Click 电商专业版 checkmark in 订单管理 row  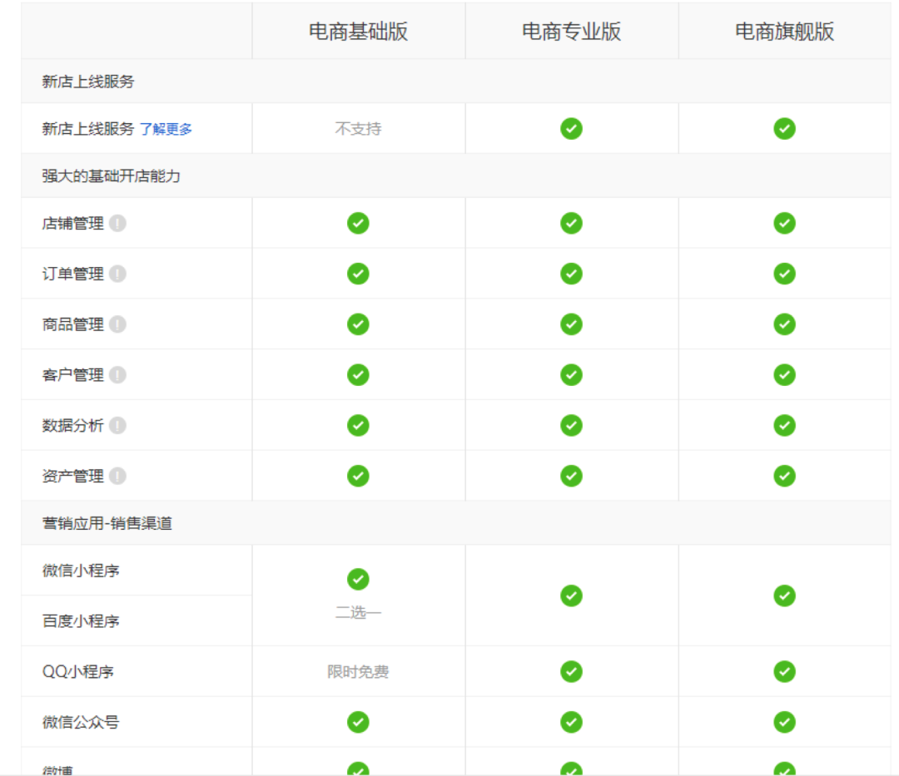point(571,274)
